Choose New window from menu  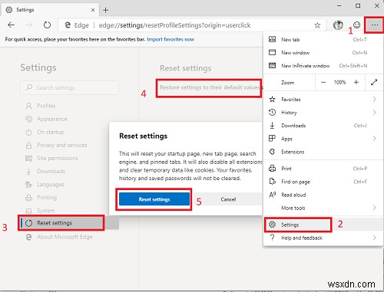[323, 53]
